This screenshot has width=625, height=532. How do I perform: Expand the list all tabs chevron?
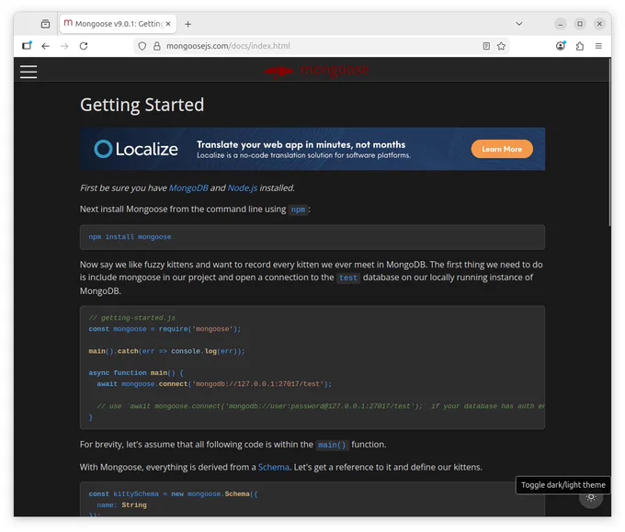point(519,24)
